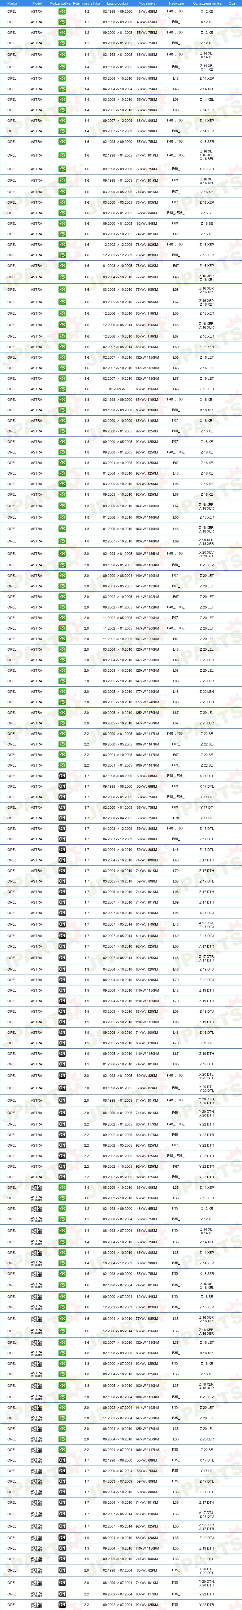The image size is (242, 1610).
Task: Click petrol icon in Astra Kombi Z 16 LET row
Action: coord(62,1342)
